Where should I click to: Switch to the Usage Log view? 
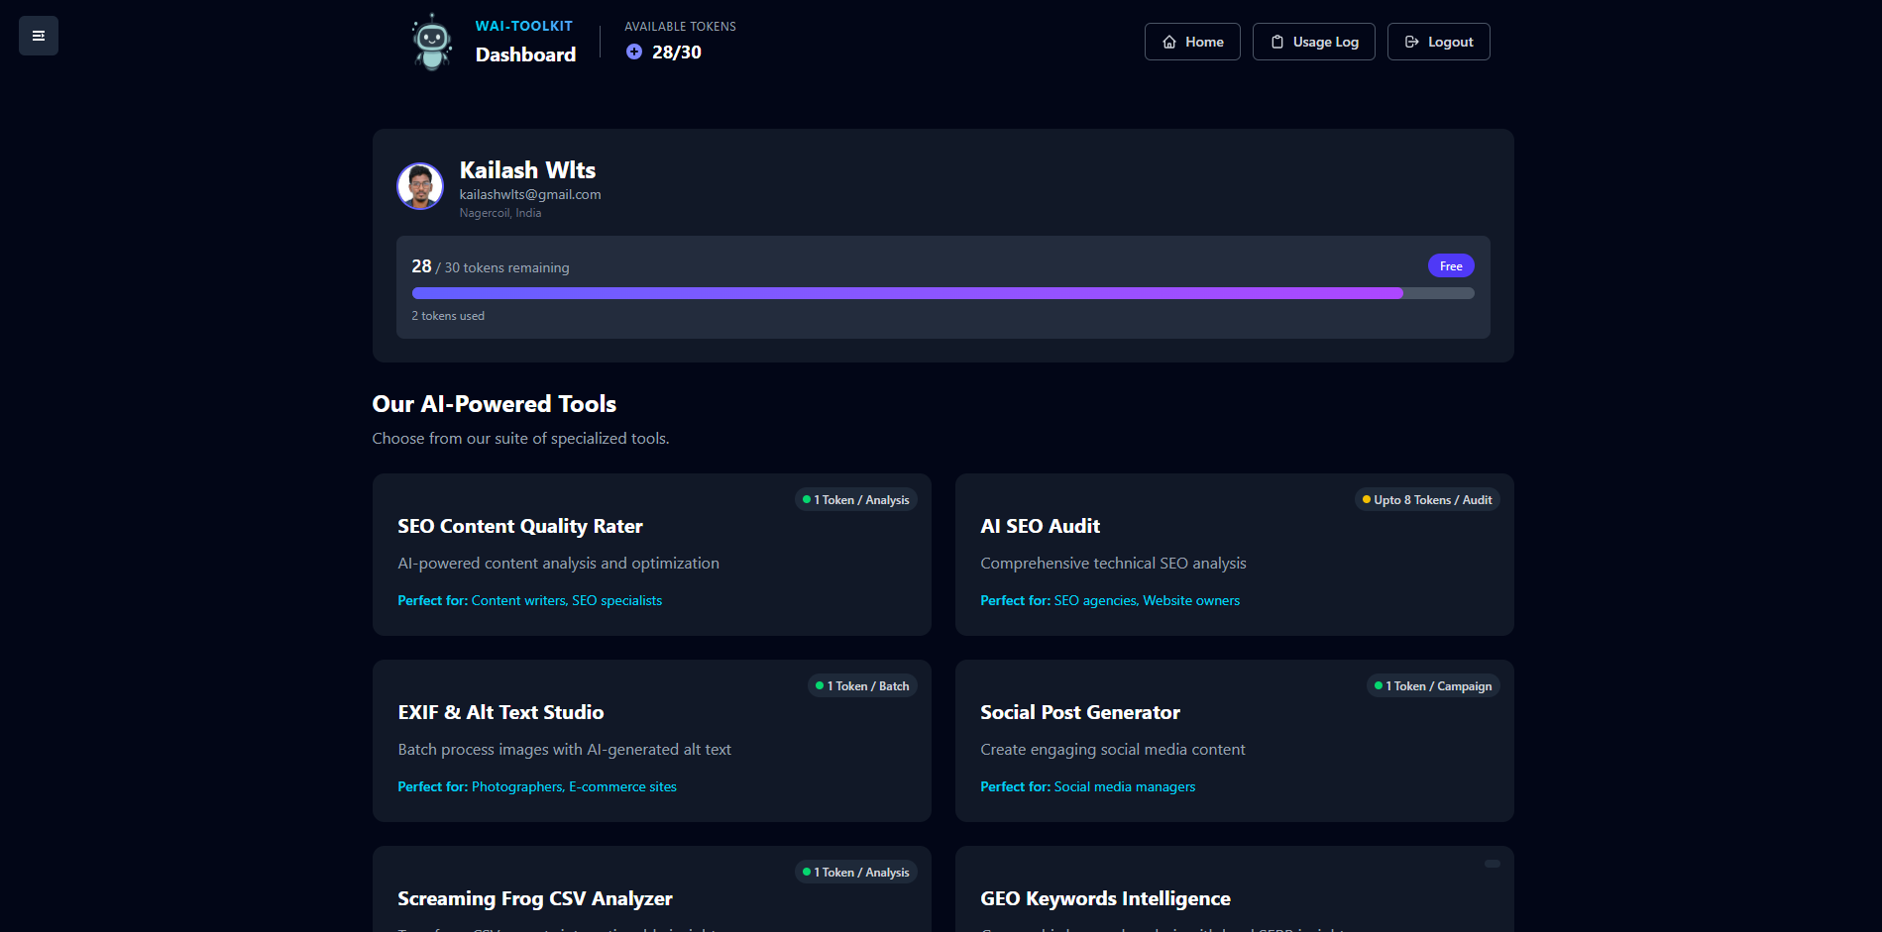point(1313,42)
